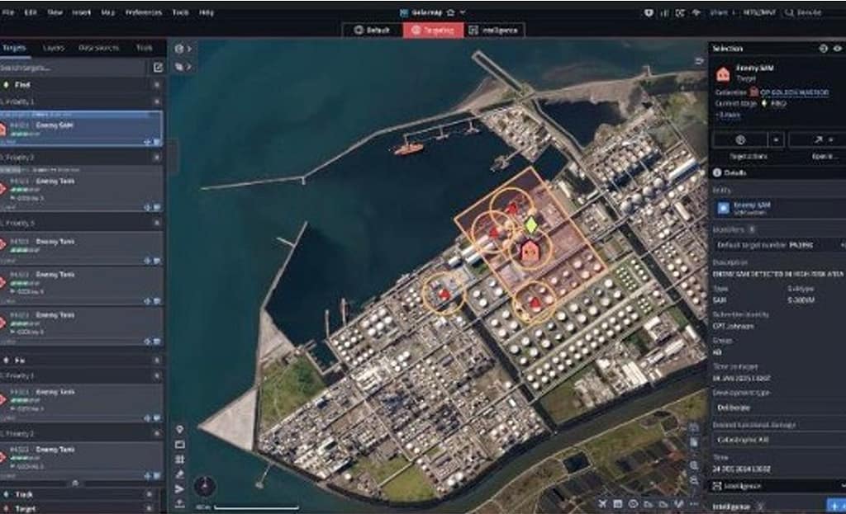Click the red Enemy SAM marker on map
The width and height of the screenshot is (846, 514).
tap(530, 252)
